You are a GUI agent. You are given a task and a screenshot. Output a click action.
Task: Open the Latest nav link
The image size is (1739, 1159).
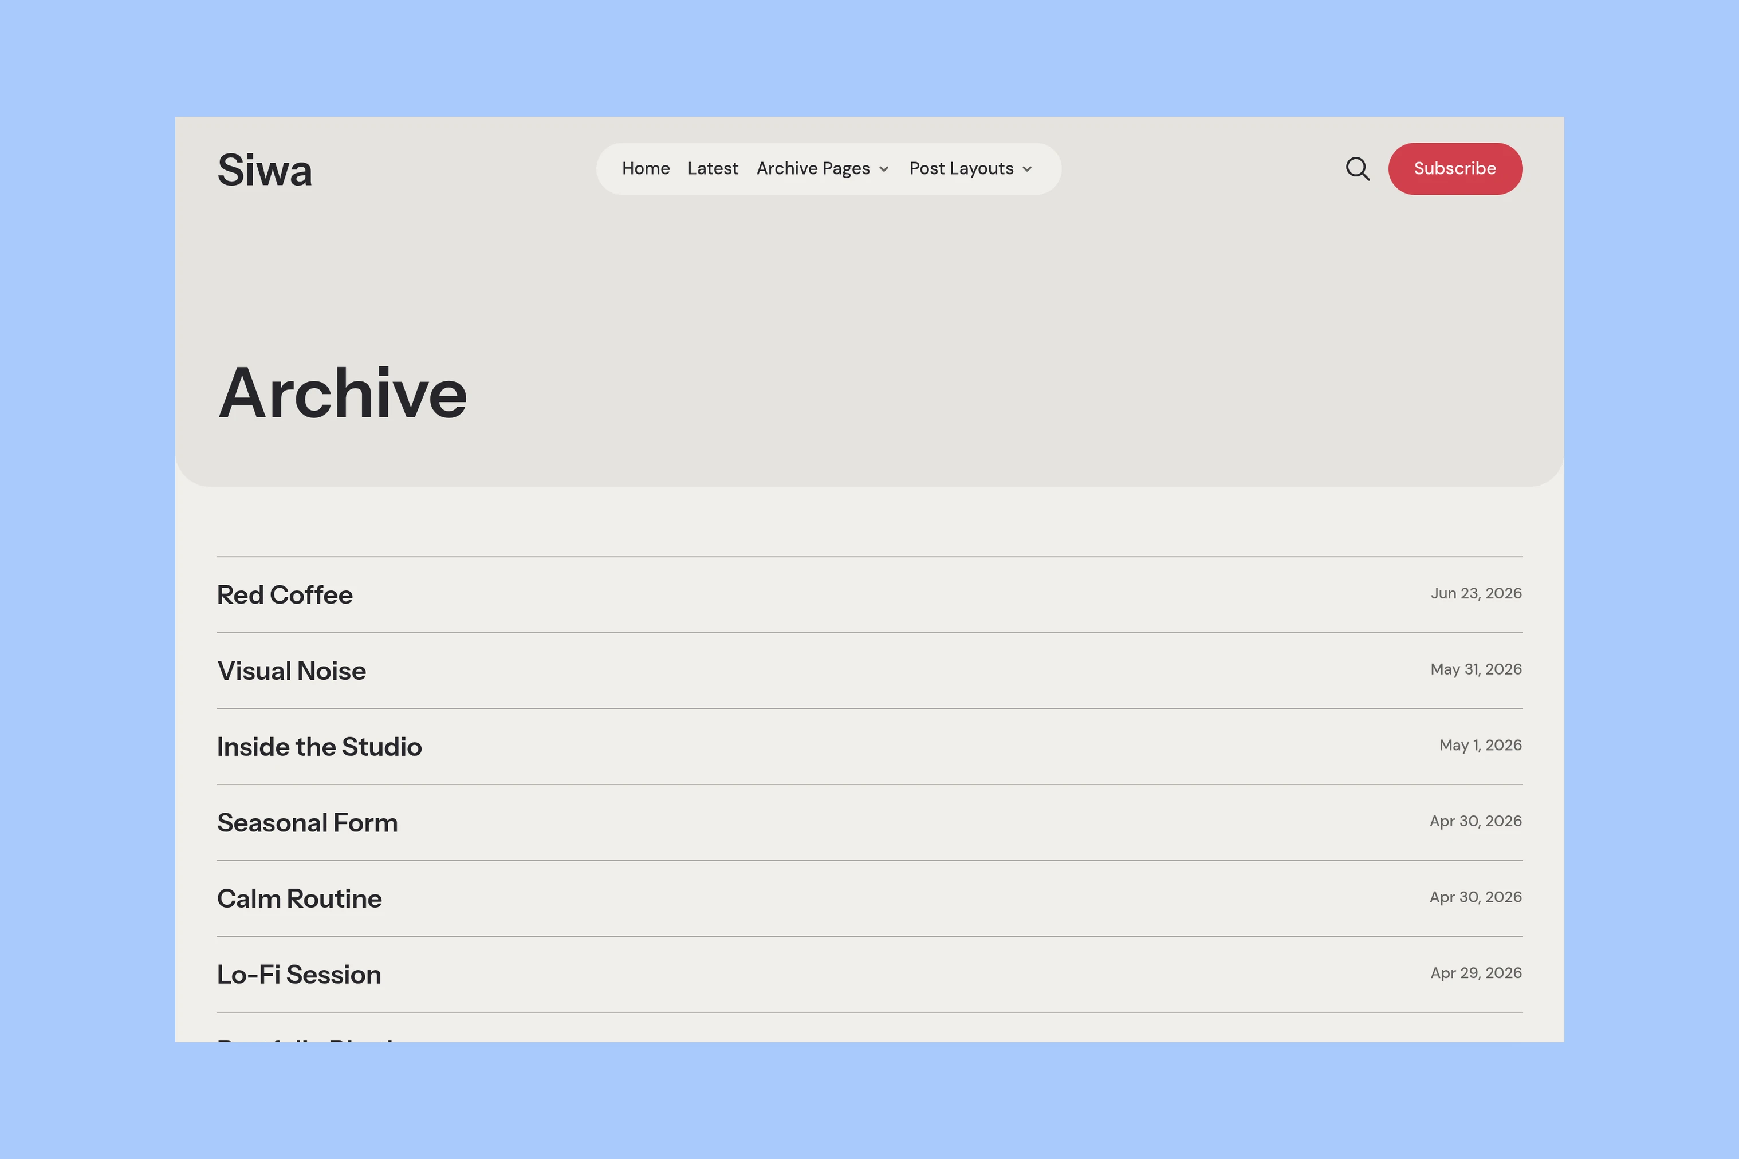[713, 168]
